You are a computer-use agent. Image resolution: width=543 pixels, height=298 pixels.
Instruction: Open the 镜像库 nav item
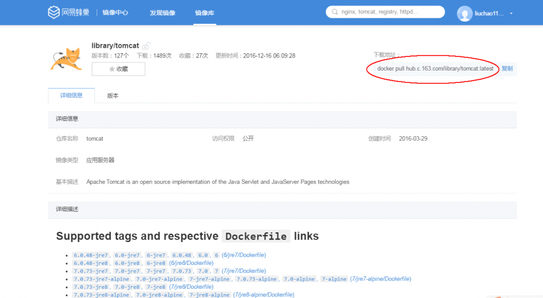205,13
